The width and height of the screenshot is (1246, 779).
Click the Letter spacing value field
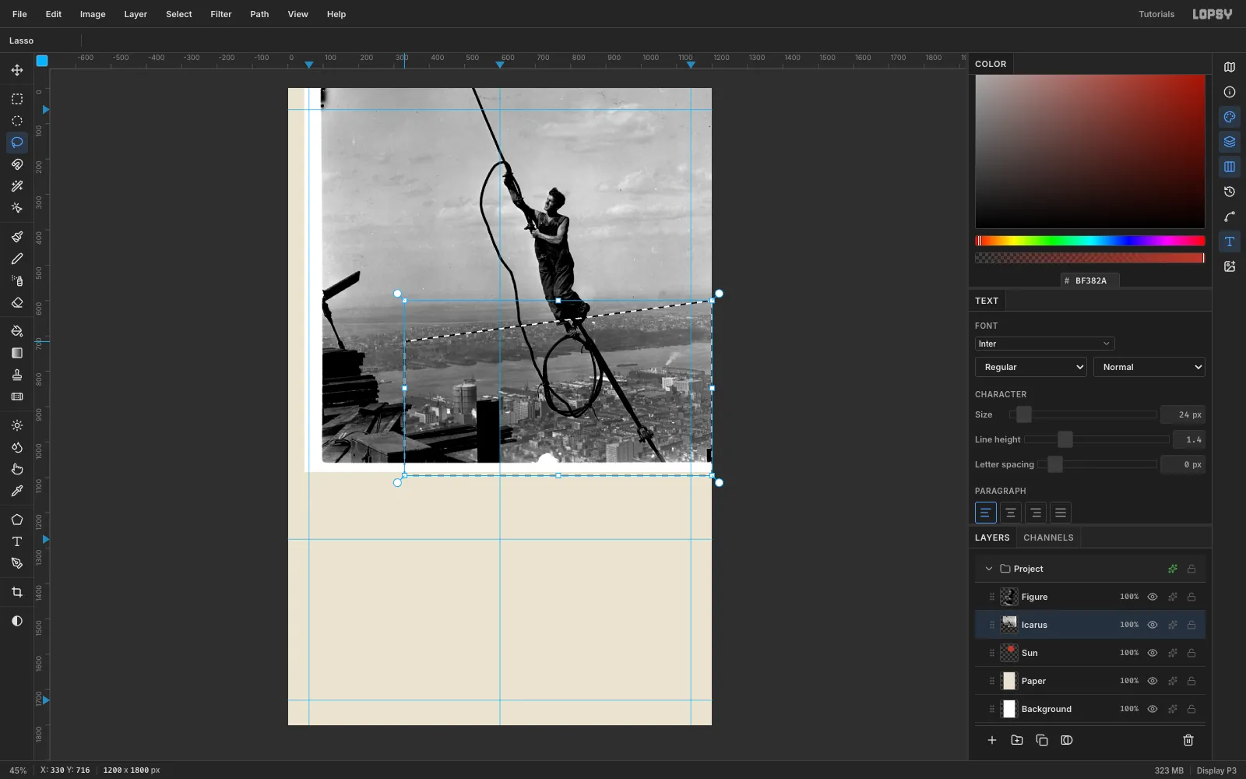[x=1183, y=464]
